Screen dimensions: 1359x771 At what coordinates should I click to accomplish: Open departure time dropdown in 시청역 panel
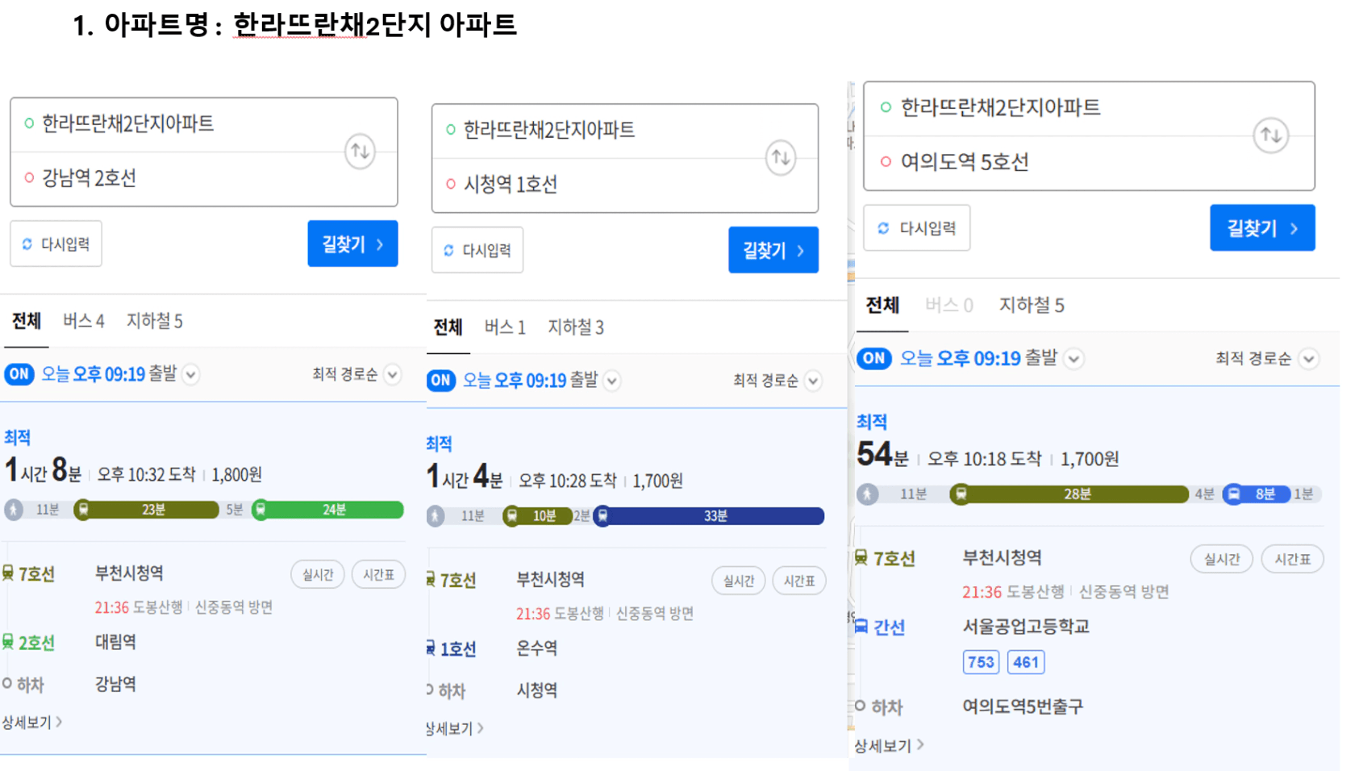pos(613,381)
